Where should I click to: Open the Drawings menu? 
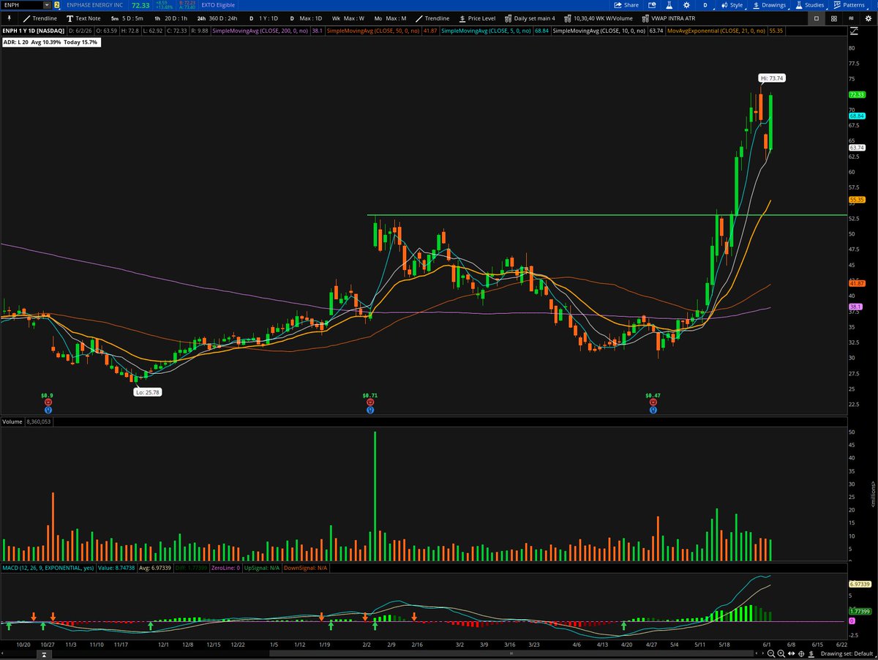coord(770,5)
